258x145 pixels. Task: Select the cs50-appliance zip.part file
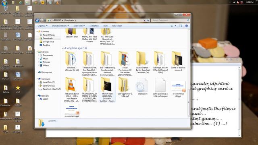(x=160, y=88)
